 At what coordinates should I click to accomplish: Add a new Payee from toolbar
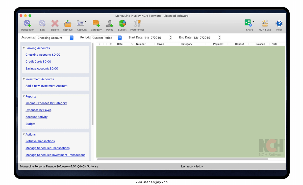point(110,25)
